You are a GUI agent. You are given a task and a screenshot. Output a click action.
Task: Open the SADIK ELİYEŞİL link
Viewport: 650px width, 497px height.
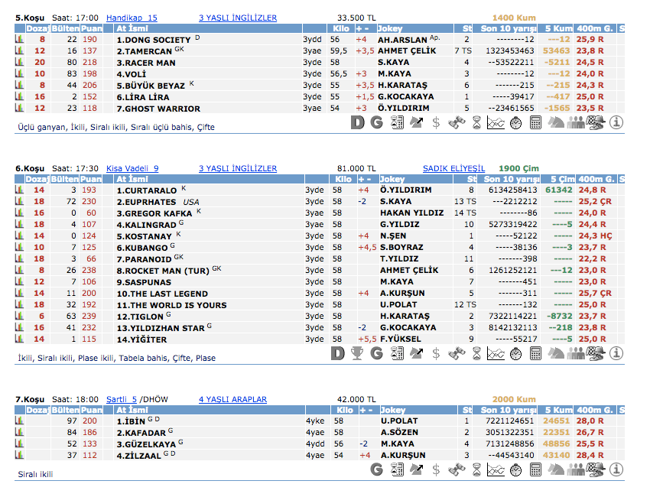tap(453, 168)
